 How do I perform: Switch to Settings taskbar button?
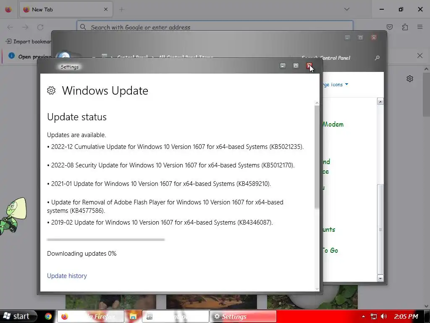(x=243, y=316)
